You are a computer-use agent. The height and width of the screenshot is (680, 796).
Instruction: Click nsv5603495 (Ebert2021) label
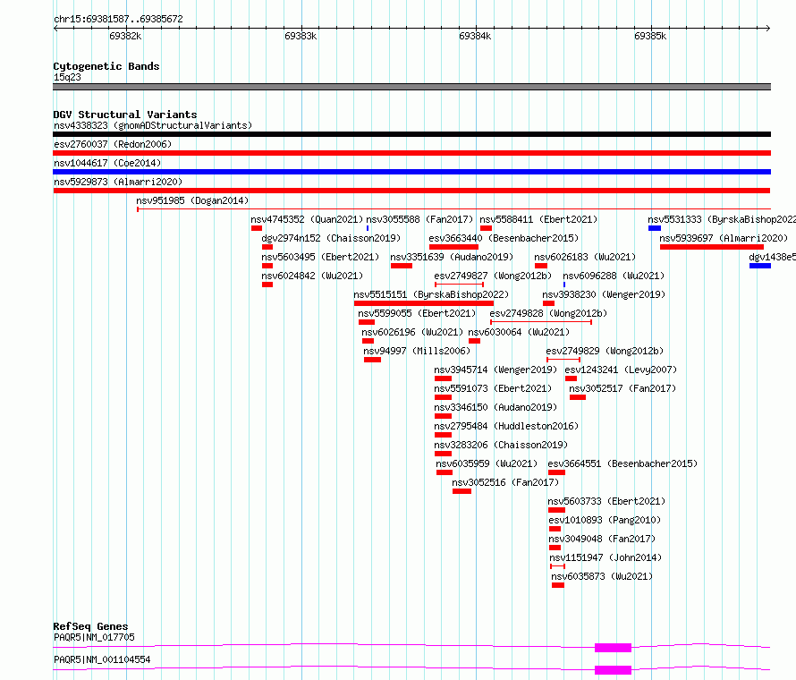point(320,257)
